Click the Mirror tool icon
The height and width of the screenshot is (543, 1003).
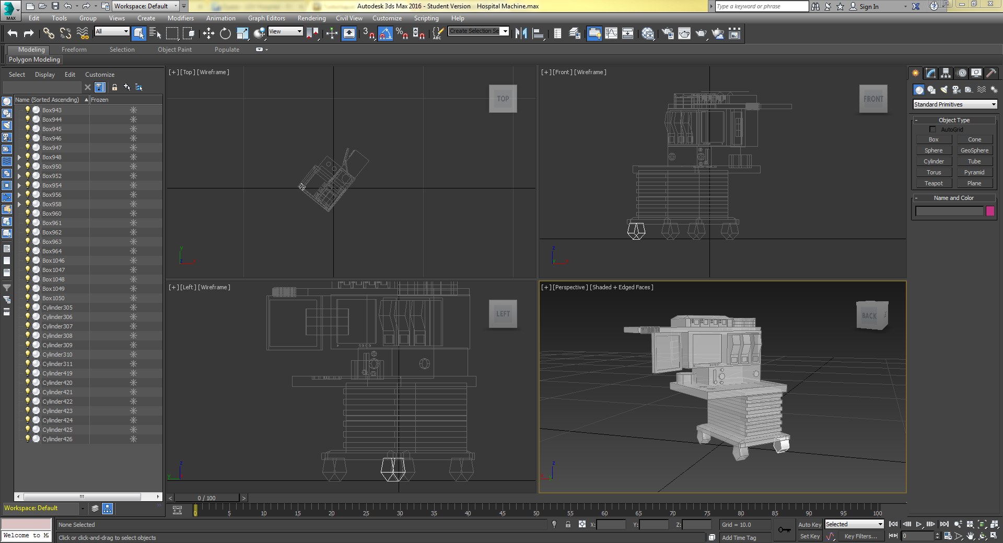click(x=521, y=33)
